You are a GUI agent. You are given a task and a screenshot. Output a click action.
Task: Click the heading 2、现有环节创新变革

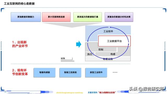[x=20, y=72]
